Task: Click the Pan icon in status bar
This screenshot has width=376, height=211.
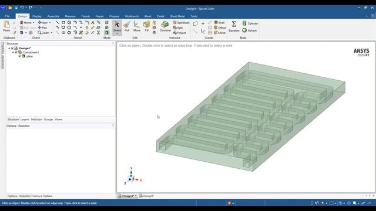Action: pyautogui.click(x=349, y=203)
